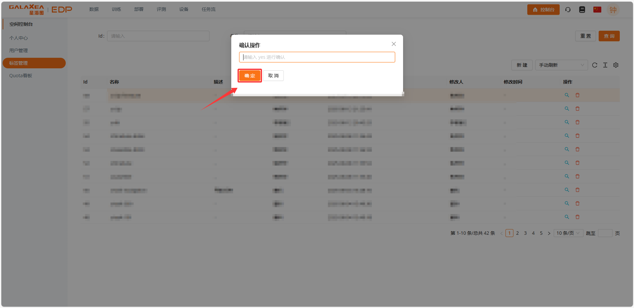Viewport: 634px width, 308px height.
Task: Select the 训练 top navigation menu
Action: pyautogui.click(x=116, y=9)
